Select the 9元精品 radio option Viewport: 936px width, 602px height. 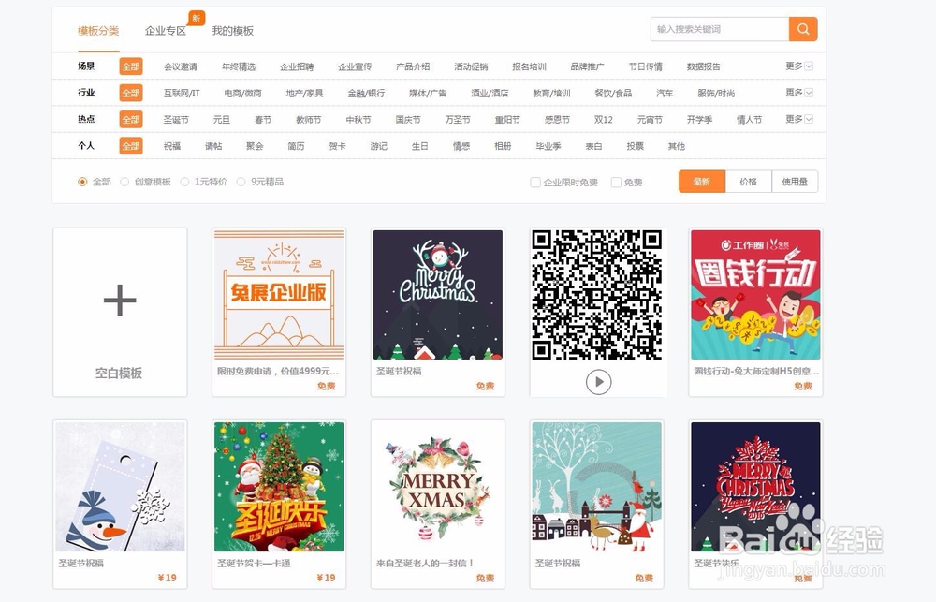click(x=241, y=182)
